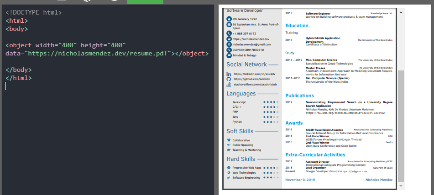Click the Software Engineer job title
Viewport: 434px width, 195px height.
click(x=318, y=14)
